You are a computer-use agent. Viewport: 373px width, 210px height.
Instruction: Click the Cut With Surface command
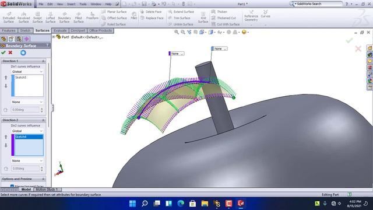226,24
